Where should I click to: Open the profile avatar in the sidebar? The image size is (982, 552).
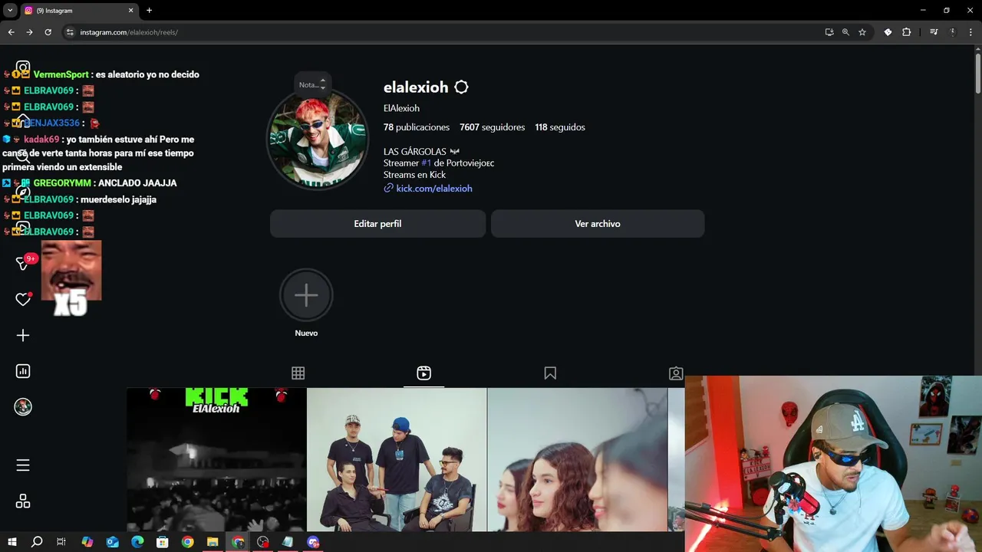click(x=23, y=407)
